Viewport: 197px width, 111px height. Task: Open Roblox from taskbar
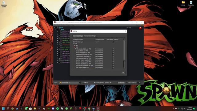[x=62, y=109]
